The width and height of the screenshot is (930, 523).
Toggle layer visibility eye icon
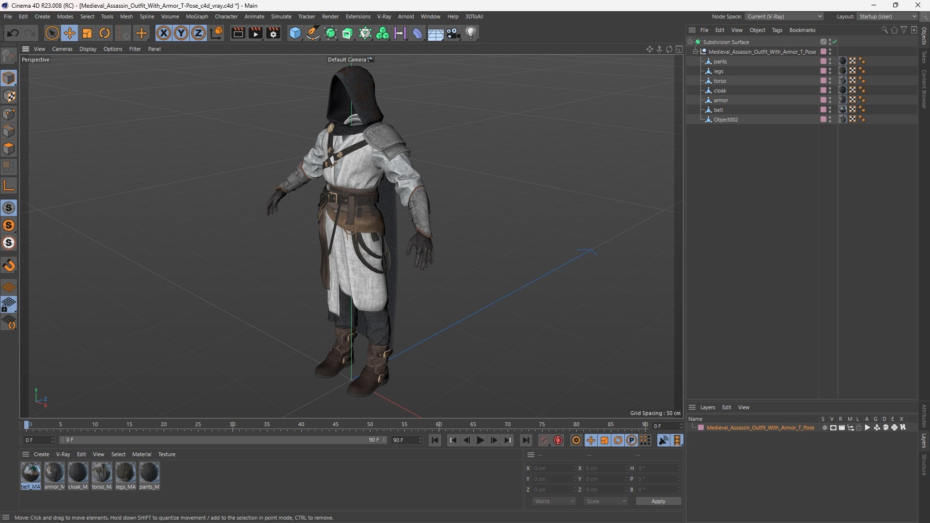click(x=833, y=428)
